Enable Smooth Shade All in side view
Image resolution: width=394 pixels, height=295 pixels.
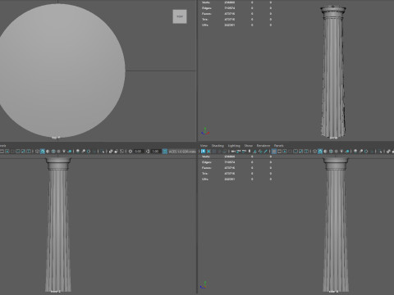pyautogui.click(x=320, y=151)
